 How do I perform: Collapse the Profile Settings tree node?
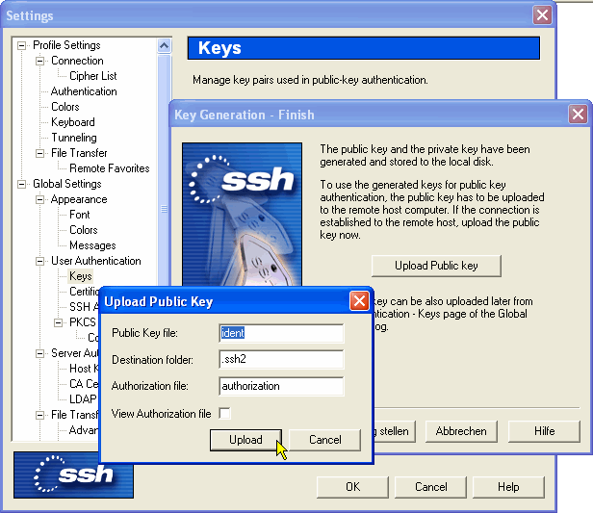point(21,46)
